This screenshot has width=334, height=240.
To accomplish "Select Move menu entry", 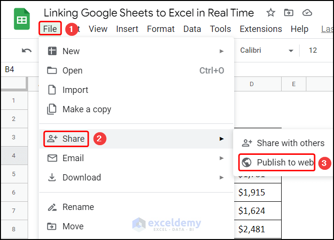I will click(136, 226).
